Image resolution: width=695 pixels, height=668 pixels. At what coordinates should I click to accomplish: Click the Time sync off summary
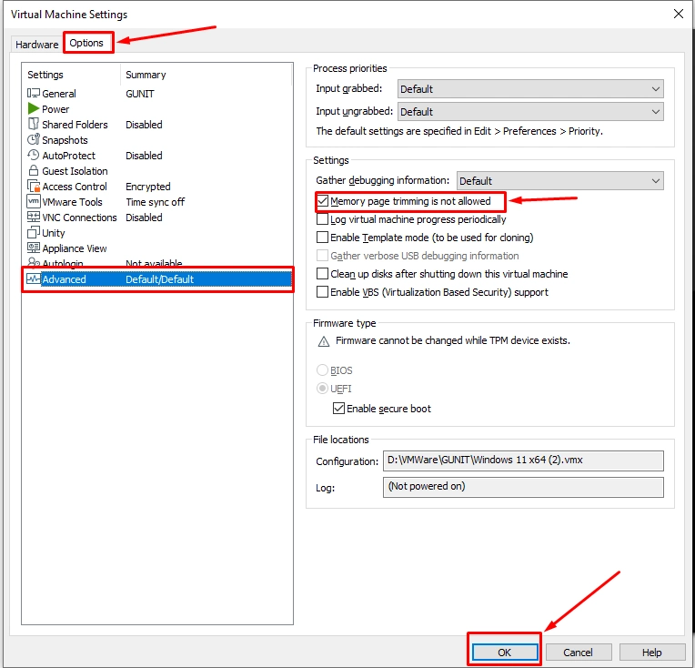[156, 202]
